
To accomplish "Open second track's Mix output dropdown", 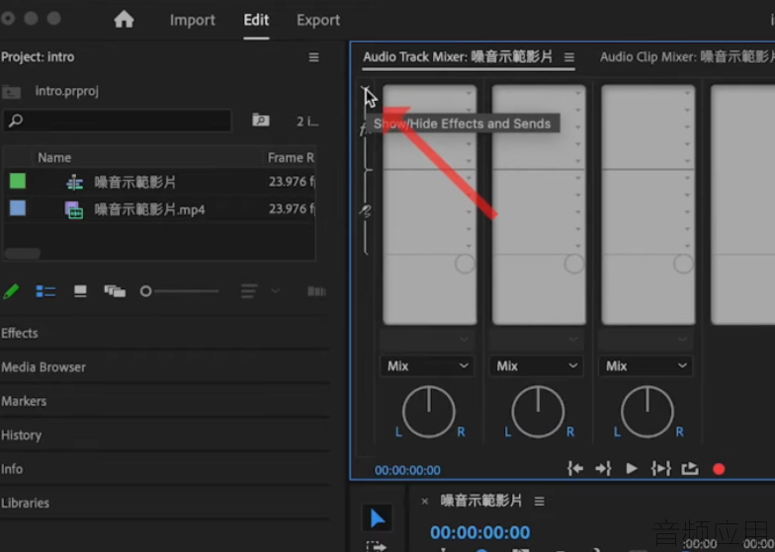I will point(536,366).
